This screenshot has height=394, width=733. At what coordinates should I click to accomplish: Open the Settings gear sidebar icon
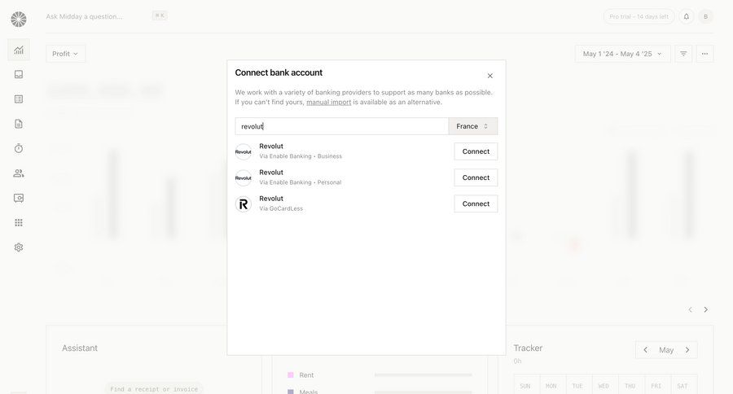coord(19,247)
